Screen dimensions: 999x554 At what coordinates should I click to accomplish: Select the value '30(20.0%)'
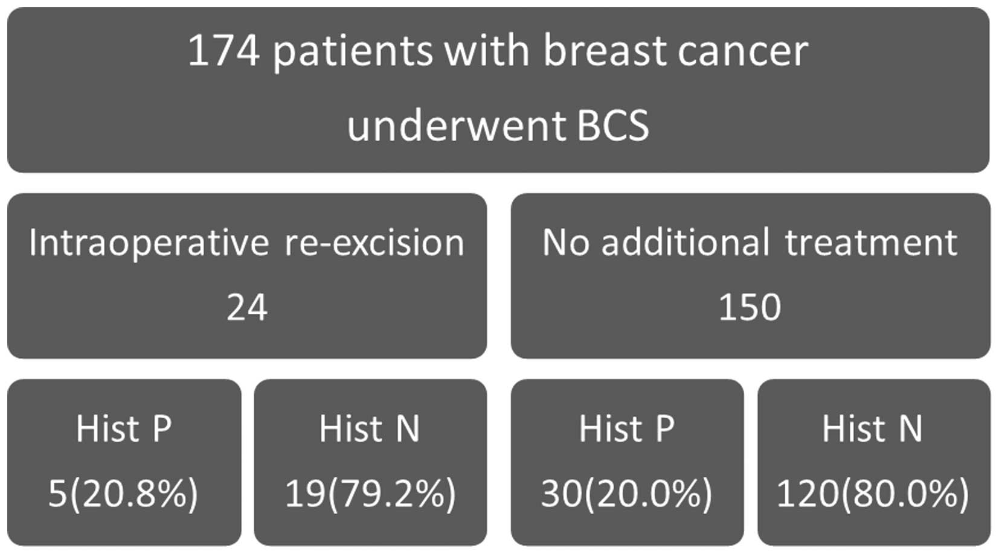[x=626, y=494]
